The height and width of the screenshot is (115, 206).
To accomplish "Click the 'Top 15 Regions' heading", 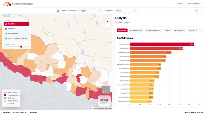I will tap(125, 38).
